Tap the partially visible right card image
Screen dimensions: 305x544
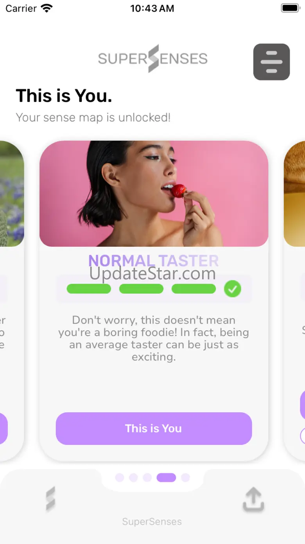(294, 194)
